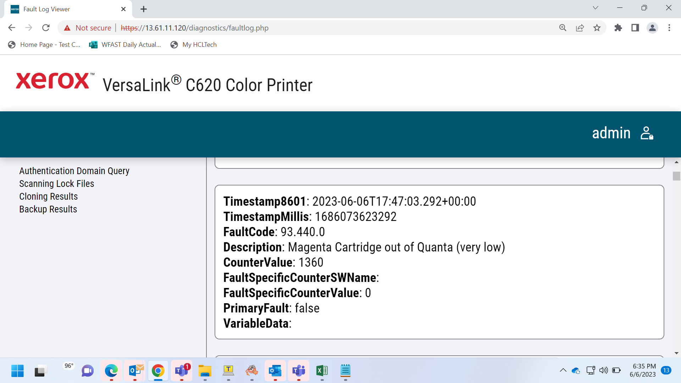Open the browser side panel icon
The width and height of the screenshot is (681, 383).
coord(635,28)
